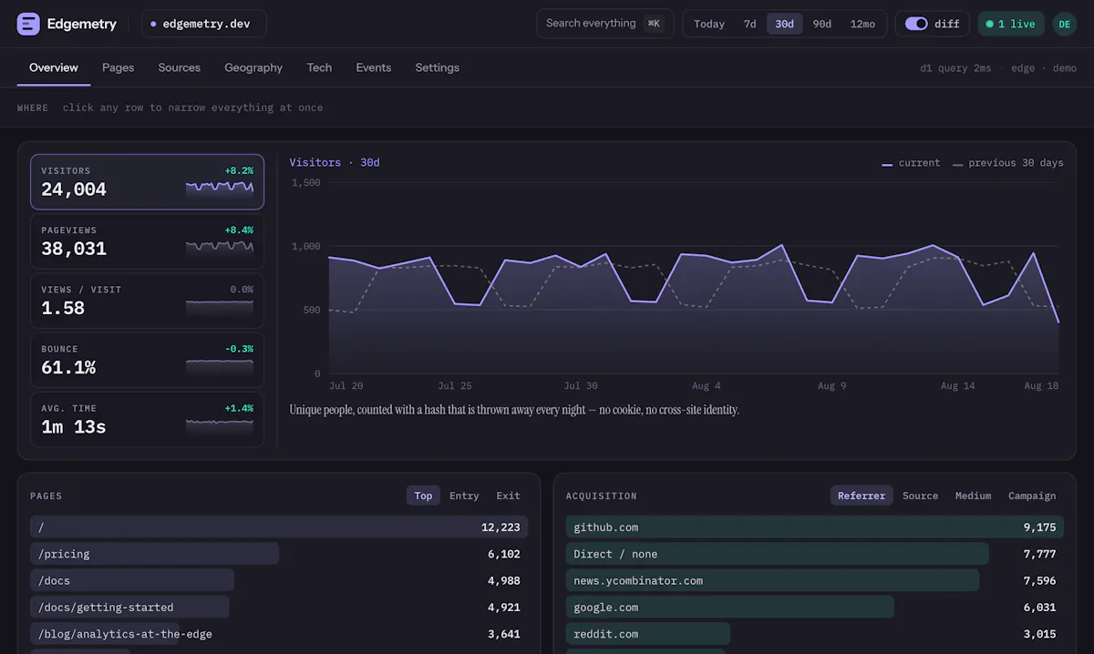Click the purple dot beside edgemetry.dev

pyautogui.click(x=152, y=24)
